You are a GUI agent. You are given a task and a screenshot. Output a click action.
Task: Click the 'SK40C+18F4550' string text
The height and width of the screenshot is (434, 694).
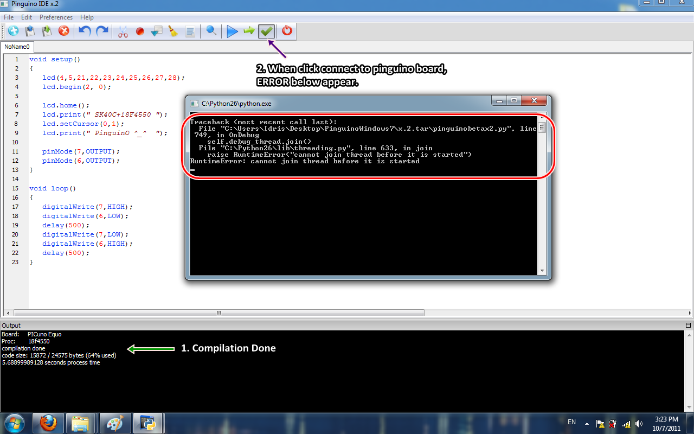tap(123, 114)
